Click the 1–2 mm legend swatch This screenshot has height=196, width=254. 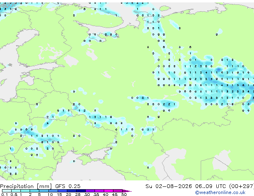(x=25, y=191)
